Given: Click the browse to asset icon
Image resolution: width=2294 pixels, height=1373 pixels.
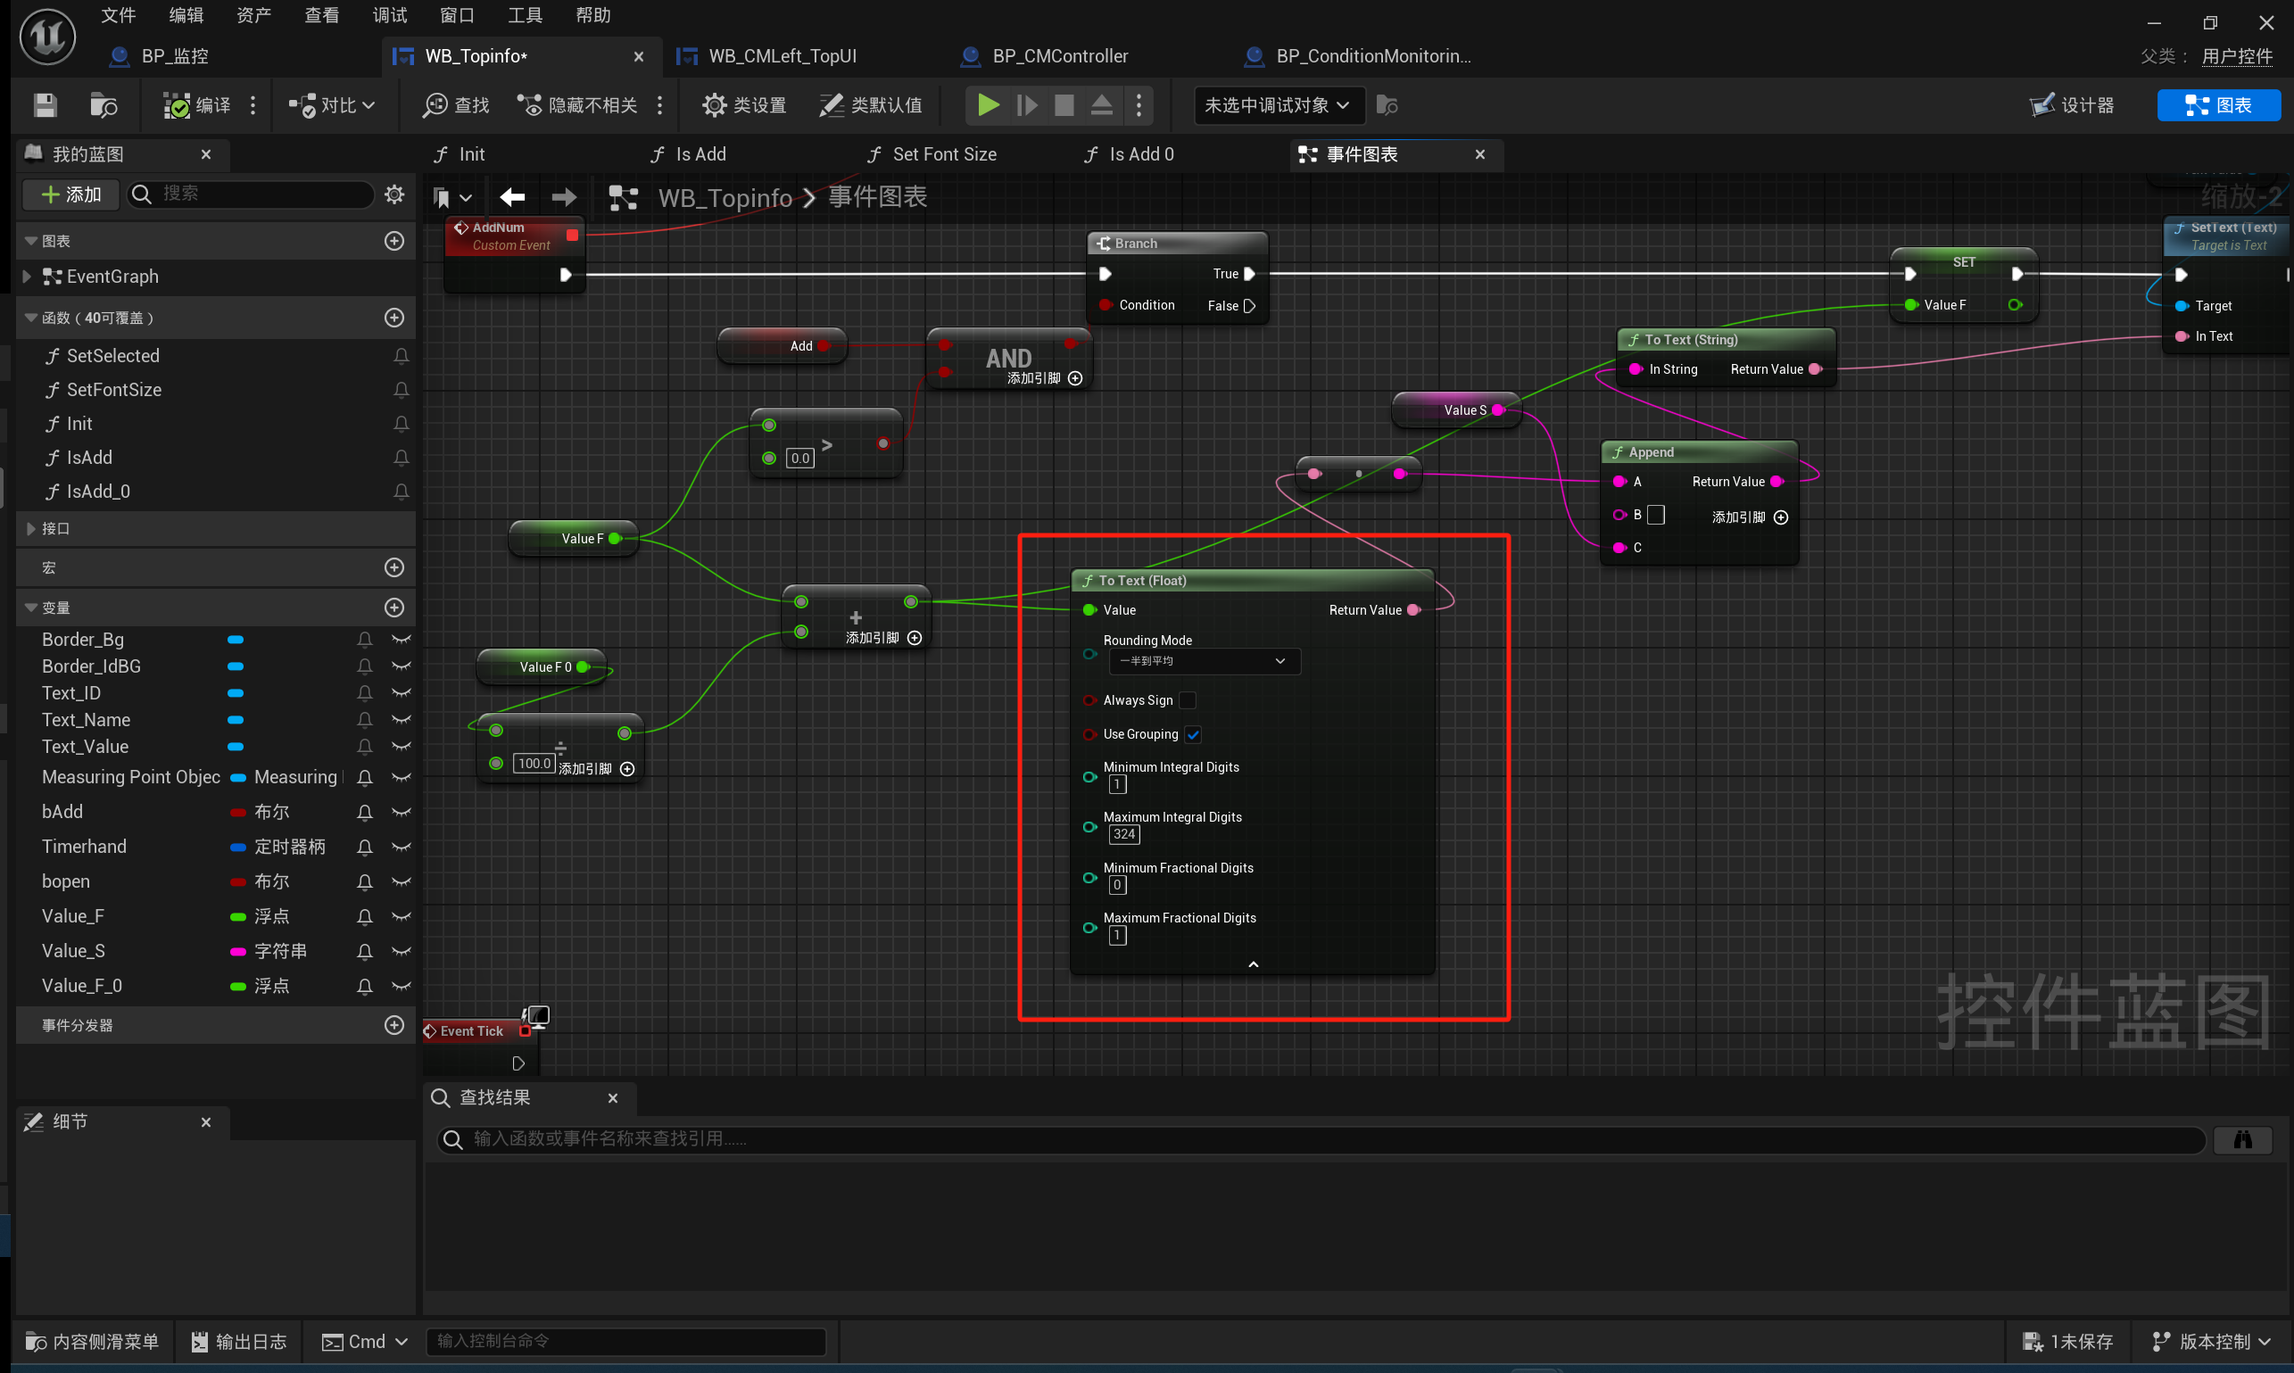Looking at the screenshot, I should pyautogui.click(x=103, y=105).
